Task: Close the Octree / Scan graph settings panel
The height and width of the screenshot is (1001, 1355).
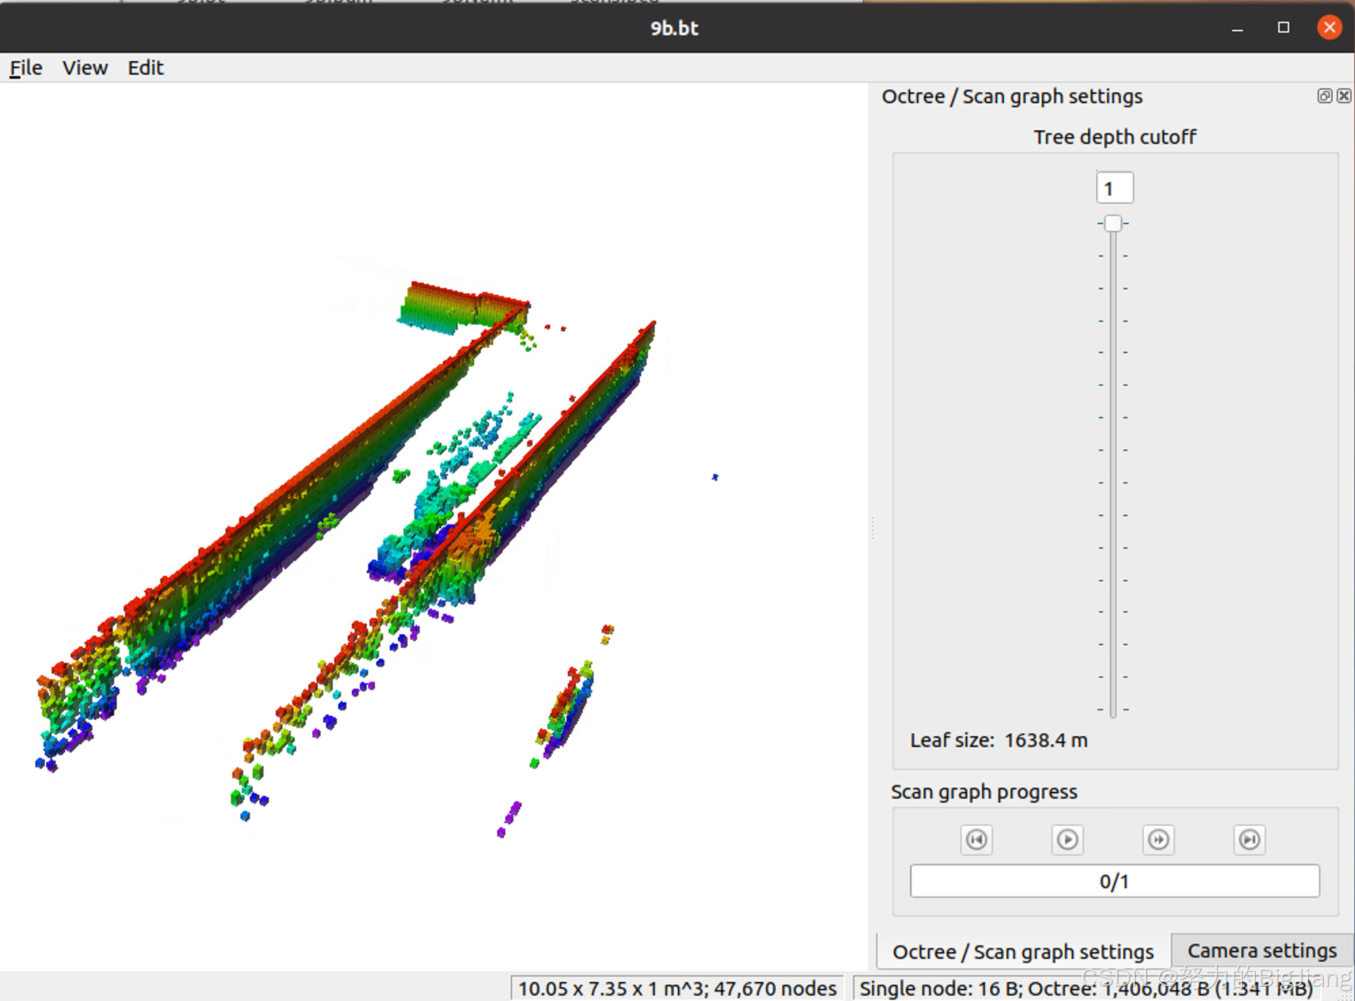Action: (1343, 96)
